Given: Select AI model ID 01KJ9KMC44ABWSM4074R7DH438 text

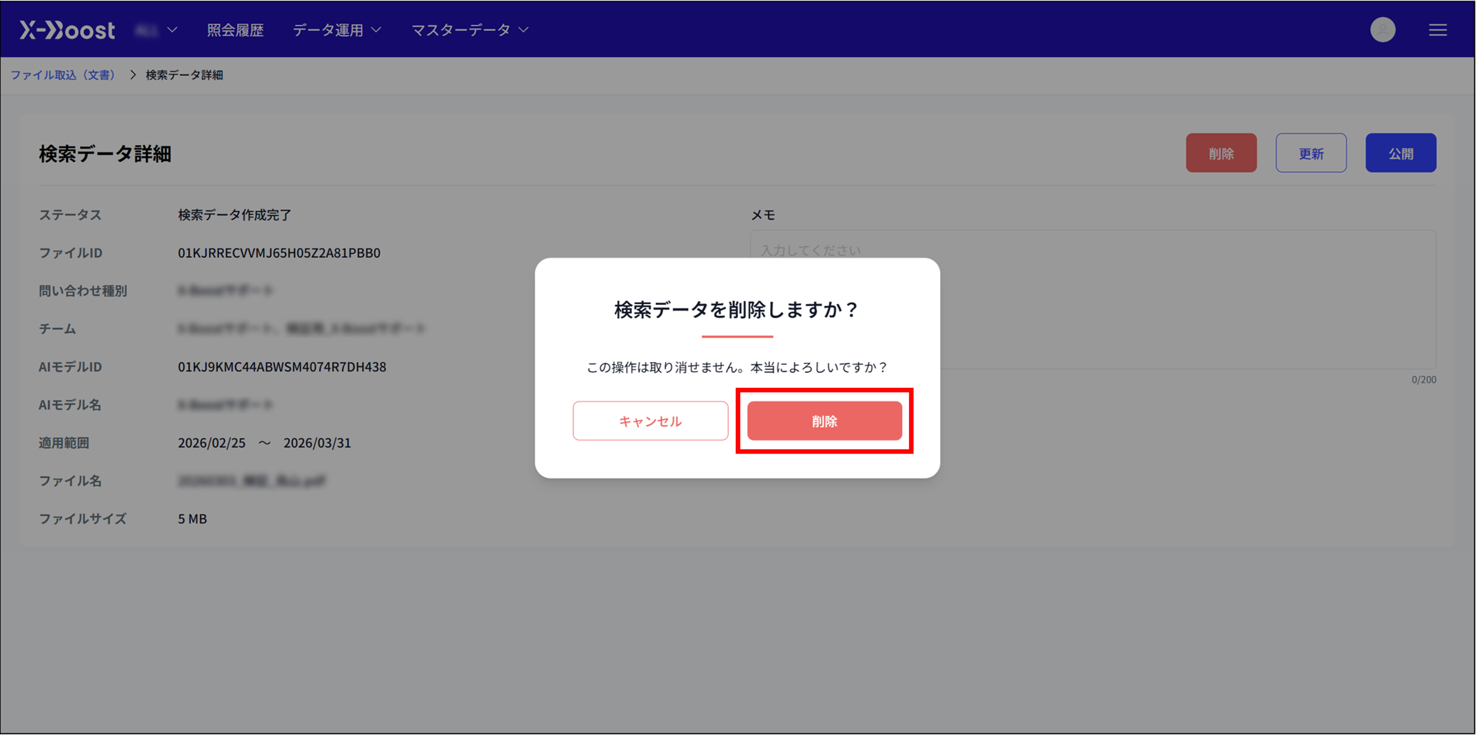Looking at the screenshot, I should point(282,367).
